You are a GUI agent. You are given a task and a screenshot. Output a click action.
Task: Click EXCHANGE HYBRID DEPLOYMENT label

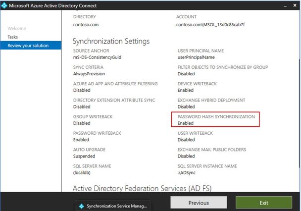click(x=211, y=100)
